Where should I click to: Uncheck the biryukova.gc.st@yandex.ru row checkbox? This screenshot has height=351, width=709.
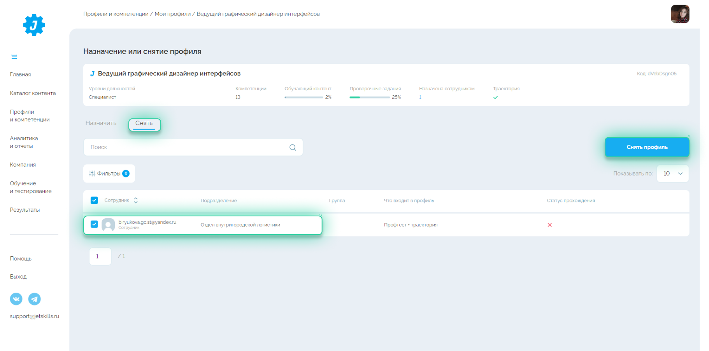[94, 225]
